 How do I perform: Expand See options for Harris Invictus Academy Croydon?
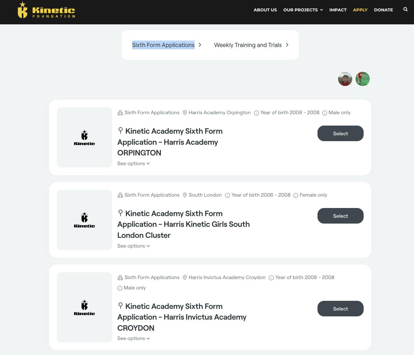(134, 338)
